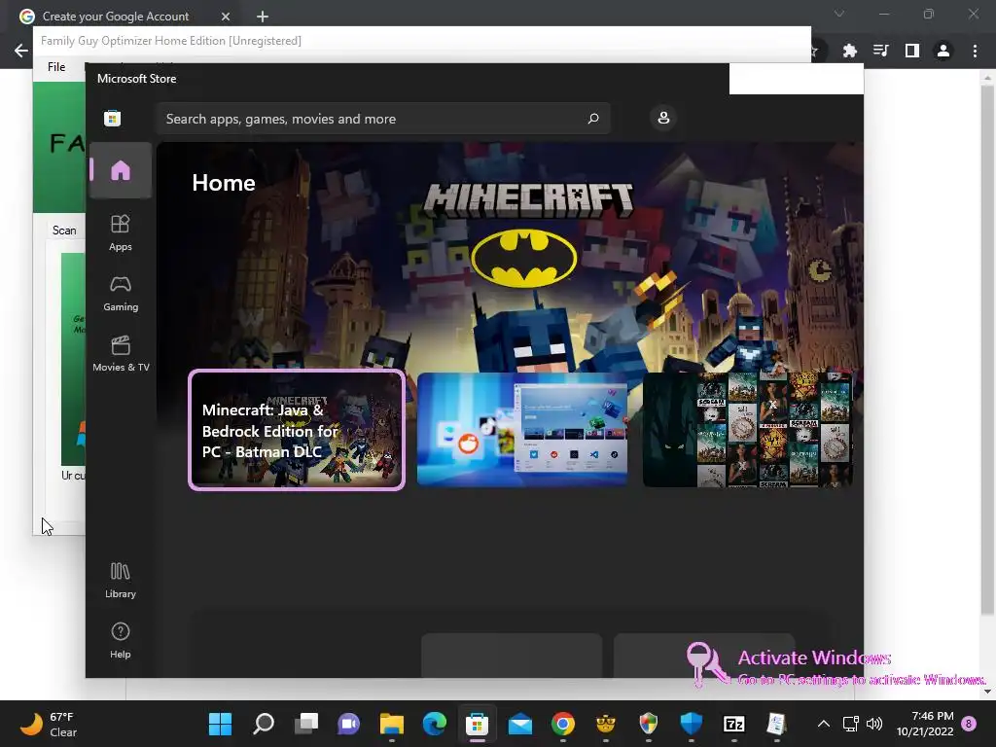
Task: Open Help in Microsoft Store sidebar
Action: [120, 641]
